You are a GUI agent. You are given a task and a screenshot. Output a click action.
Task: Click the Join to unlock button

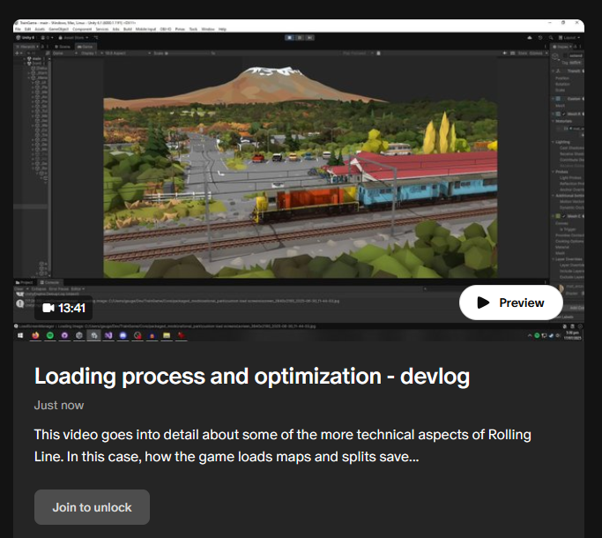tap(92, 507)
